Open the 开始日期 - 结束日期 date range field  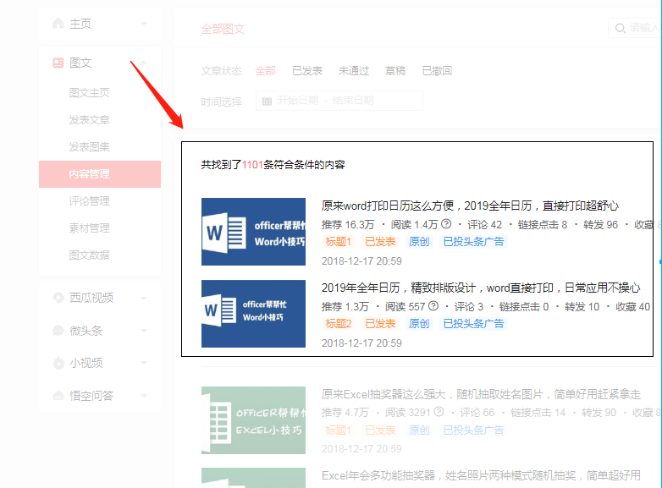tap(339, 101)
